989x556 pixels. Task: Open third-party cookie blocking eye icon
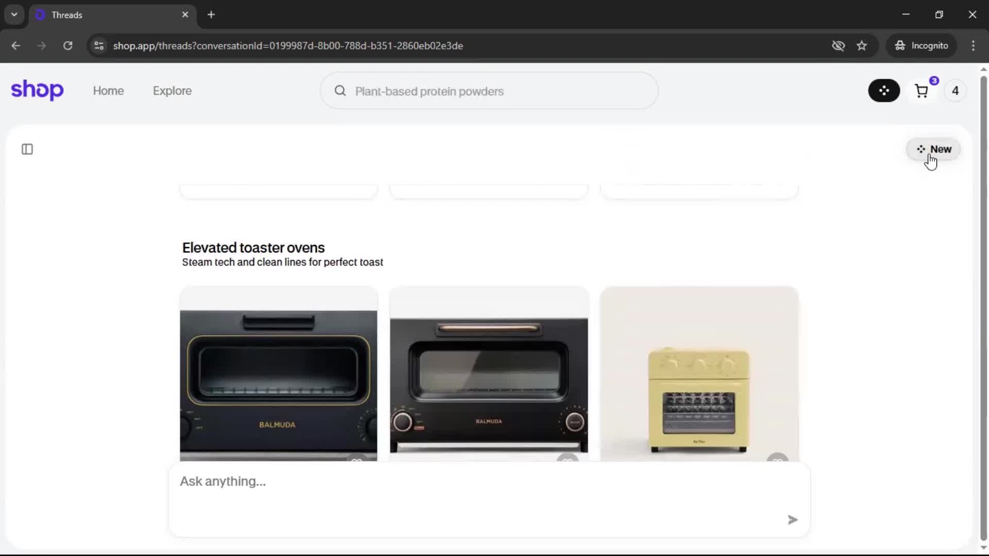pyautogui.click(x=838, y=46)
